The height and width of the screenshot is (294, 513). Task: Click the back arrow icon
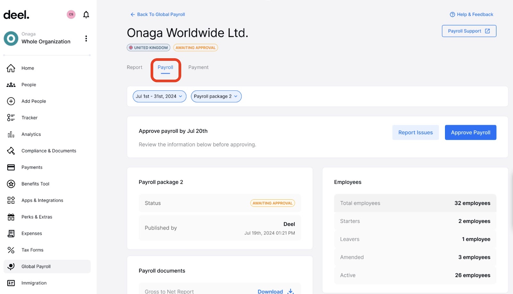132,14
